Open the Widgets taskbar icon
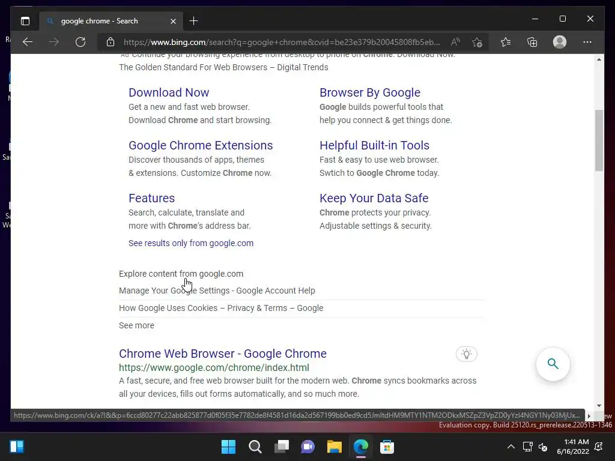 [17, 447]
